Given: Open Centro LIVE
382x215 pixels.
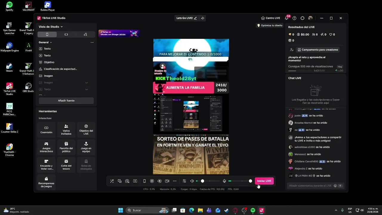Looking at the screenshot, I should [270, 18].
